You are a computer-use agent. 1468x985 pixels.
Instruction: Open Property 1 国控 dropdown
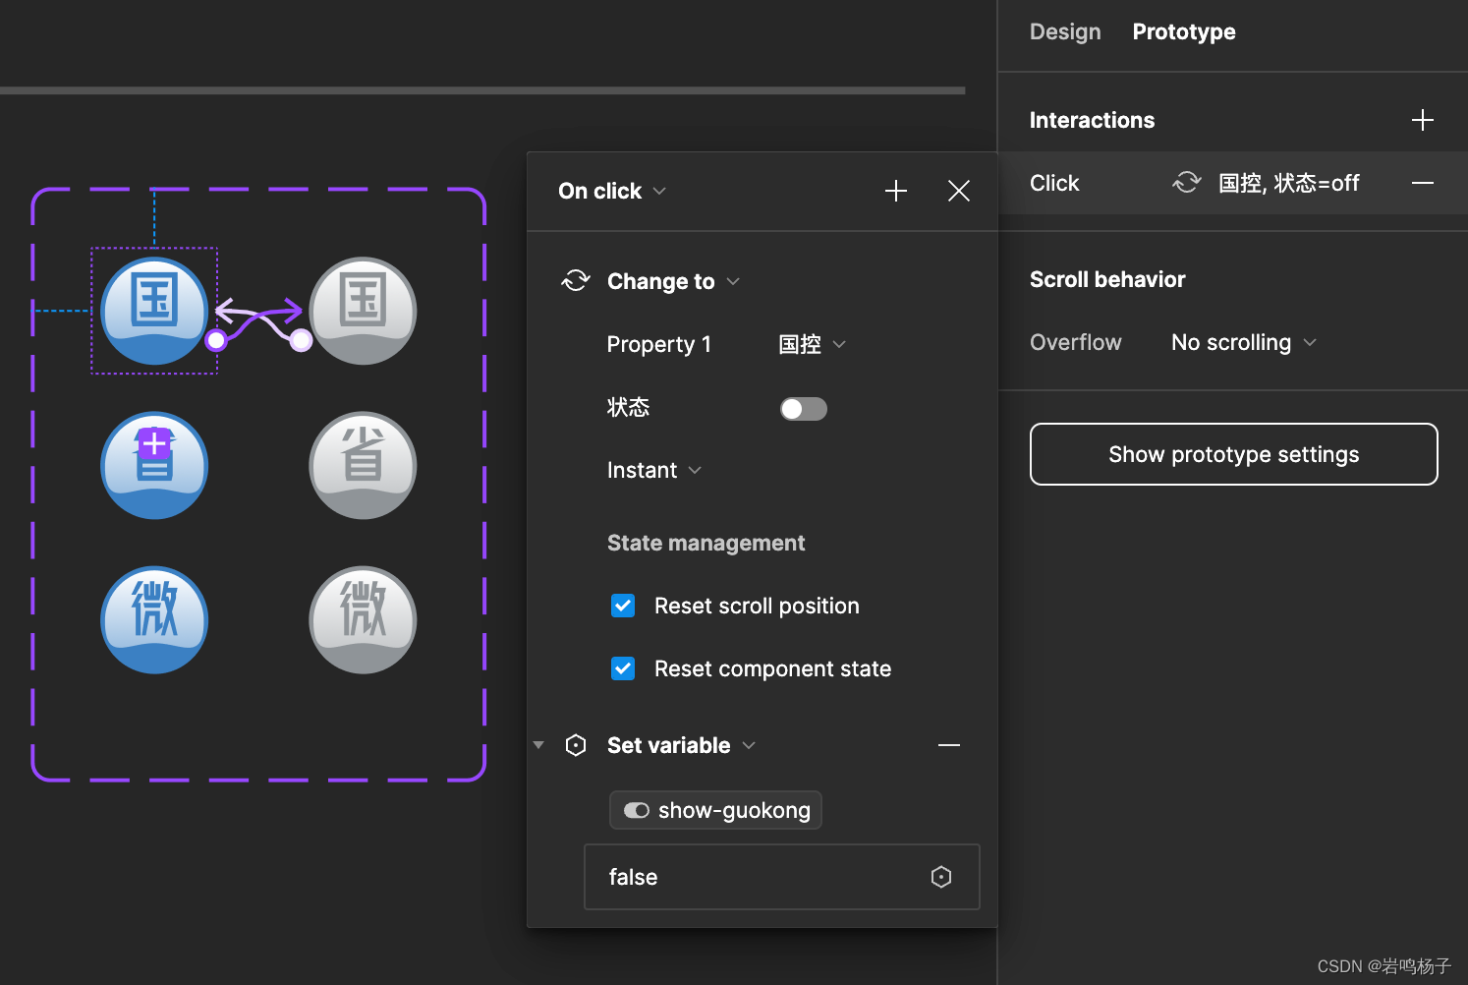click(x=812, y=344)
